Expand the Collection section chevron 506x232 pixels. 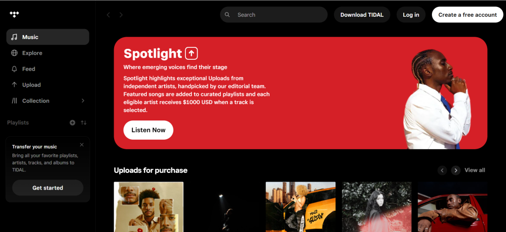(x=83, y=101)
